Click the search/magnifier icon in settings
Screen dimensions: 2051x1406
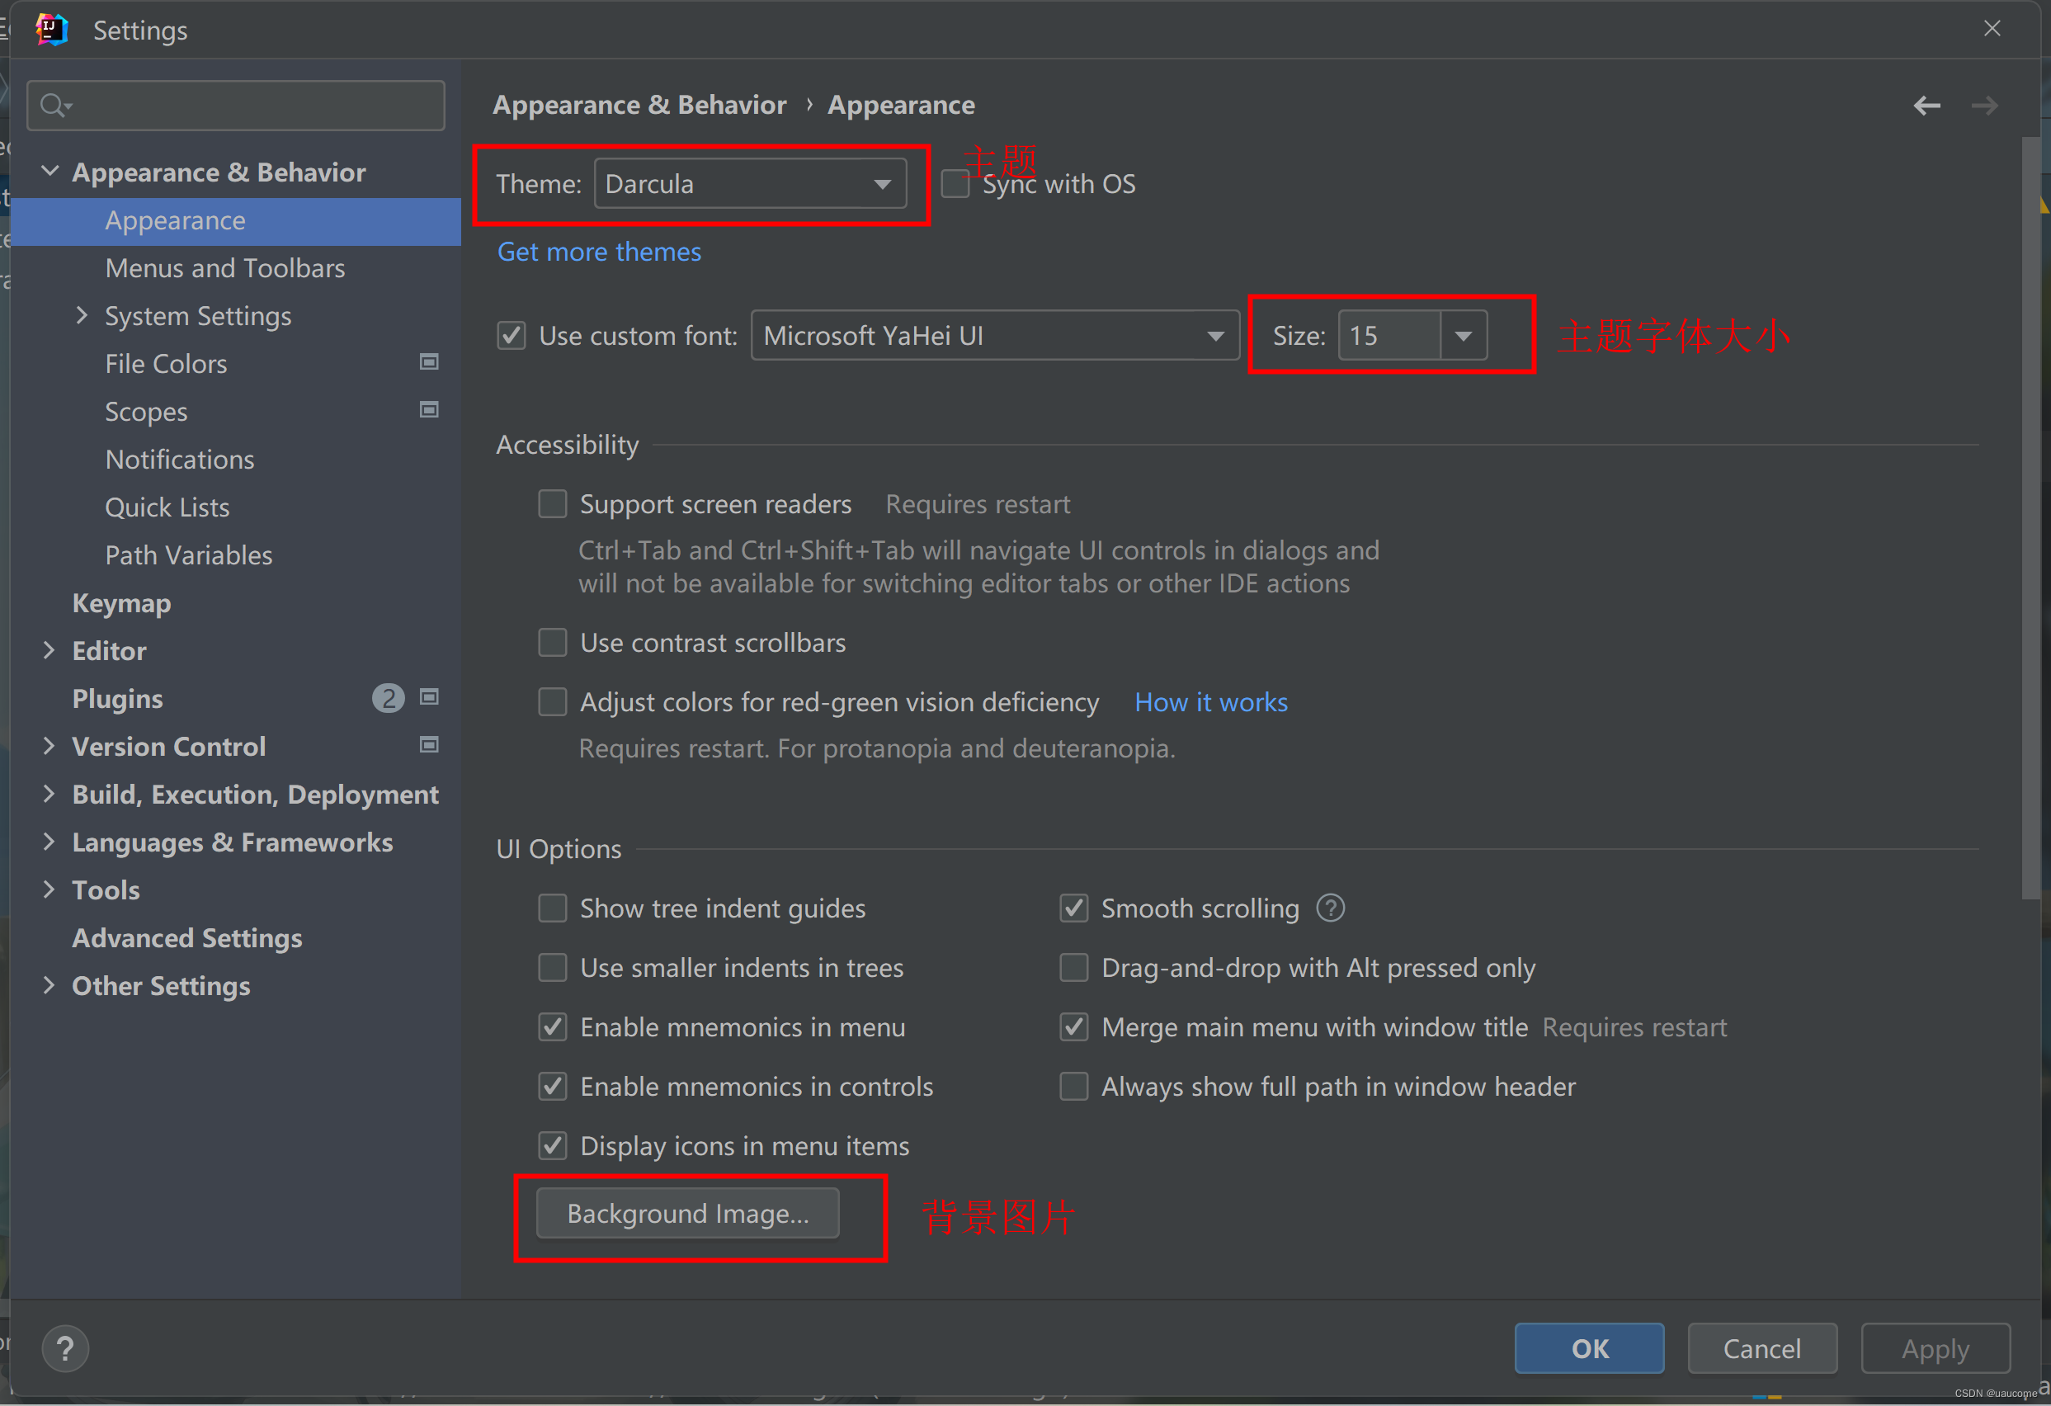pyautogui.click(x=59, y=105)
